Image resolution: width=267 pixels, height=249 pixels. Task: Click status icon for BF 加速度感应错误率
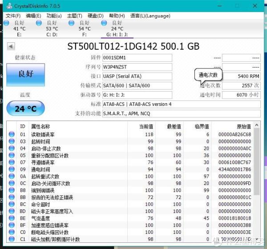point(12,225)
